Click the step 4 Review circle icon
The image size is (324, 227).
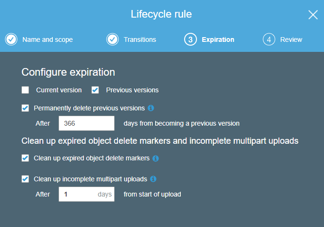(x=269, y=39)
